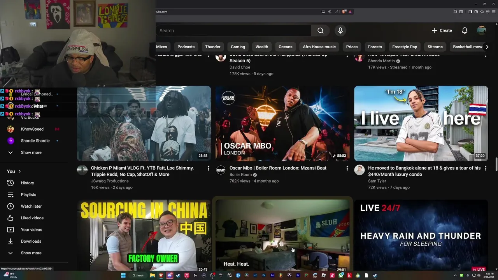This screenshot has height=280, width=498.
Task: Click the YouTube search magnifier button
Action: click(x=321, y=31)
